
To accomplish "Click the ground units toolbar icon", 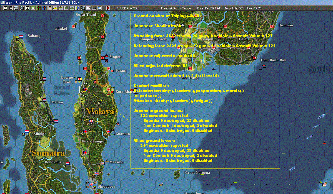I will pyautogui.click(x=72, y=8).
